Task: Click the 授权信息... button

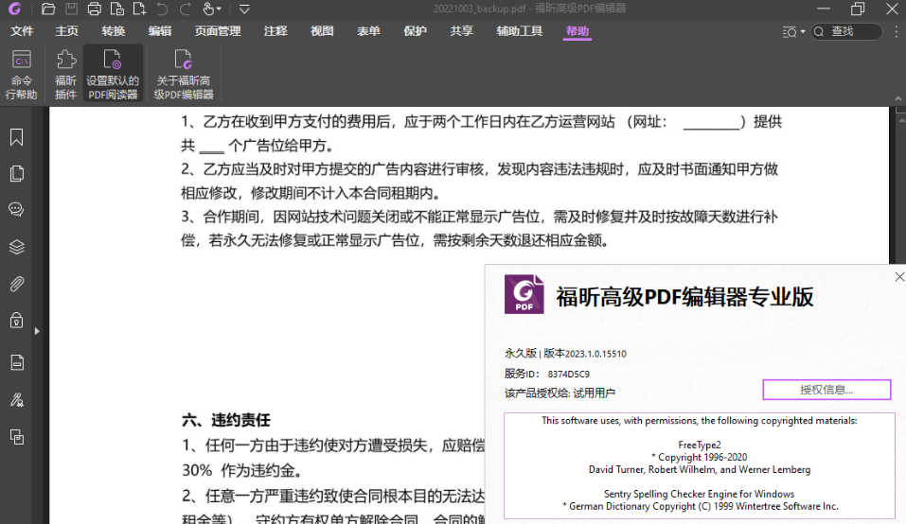Action: [826, 390]
